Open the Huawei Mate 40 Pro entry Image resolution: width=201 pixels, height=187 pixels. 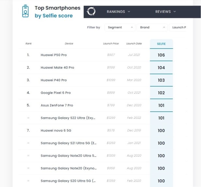57,68
